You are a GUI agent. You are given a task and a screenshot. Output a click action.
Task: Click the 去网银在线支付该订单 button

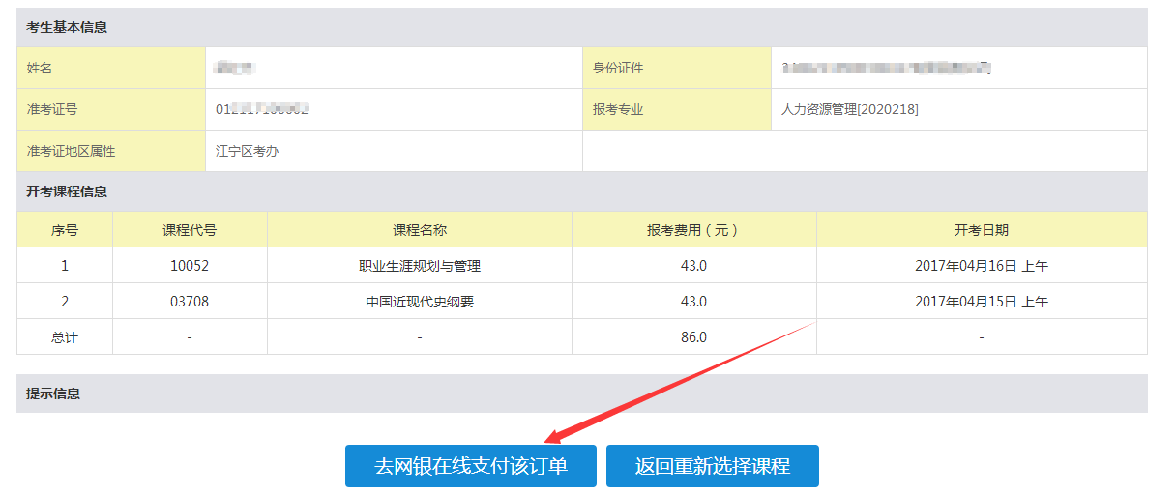(x=470, y=466)
